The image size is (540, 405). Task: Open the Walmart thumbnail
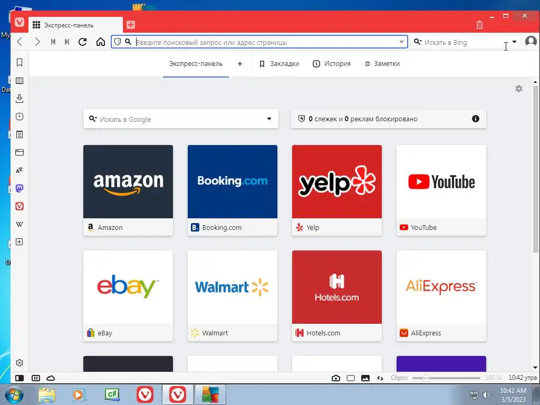233,287
